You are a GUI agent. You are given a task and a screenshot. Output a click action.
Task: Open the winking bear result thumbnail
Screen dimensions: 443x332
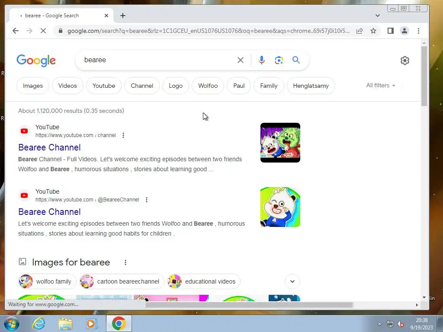tap(280, 207)
